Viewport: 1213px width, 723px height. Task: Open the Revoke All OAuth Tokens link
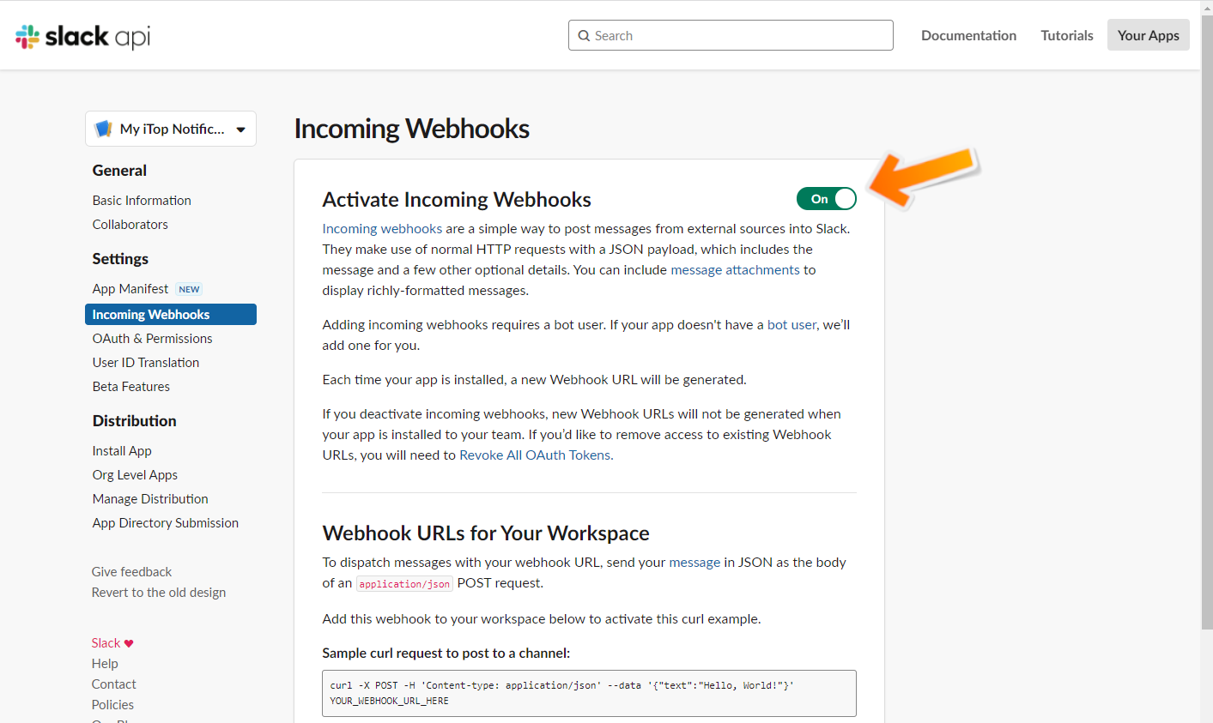click(x=535, y=455)
